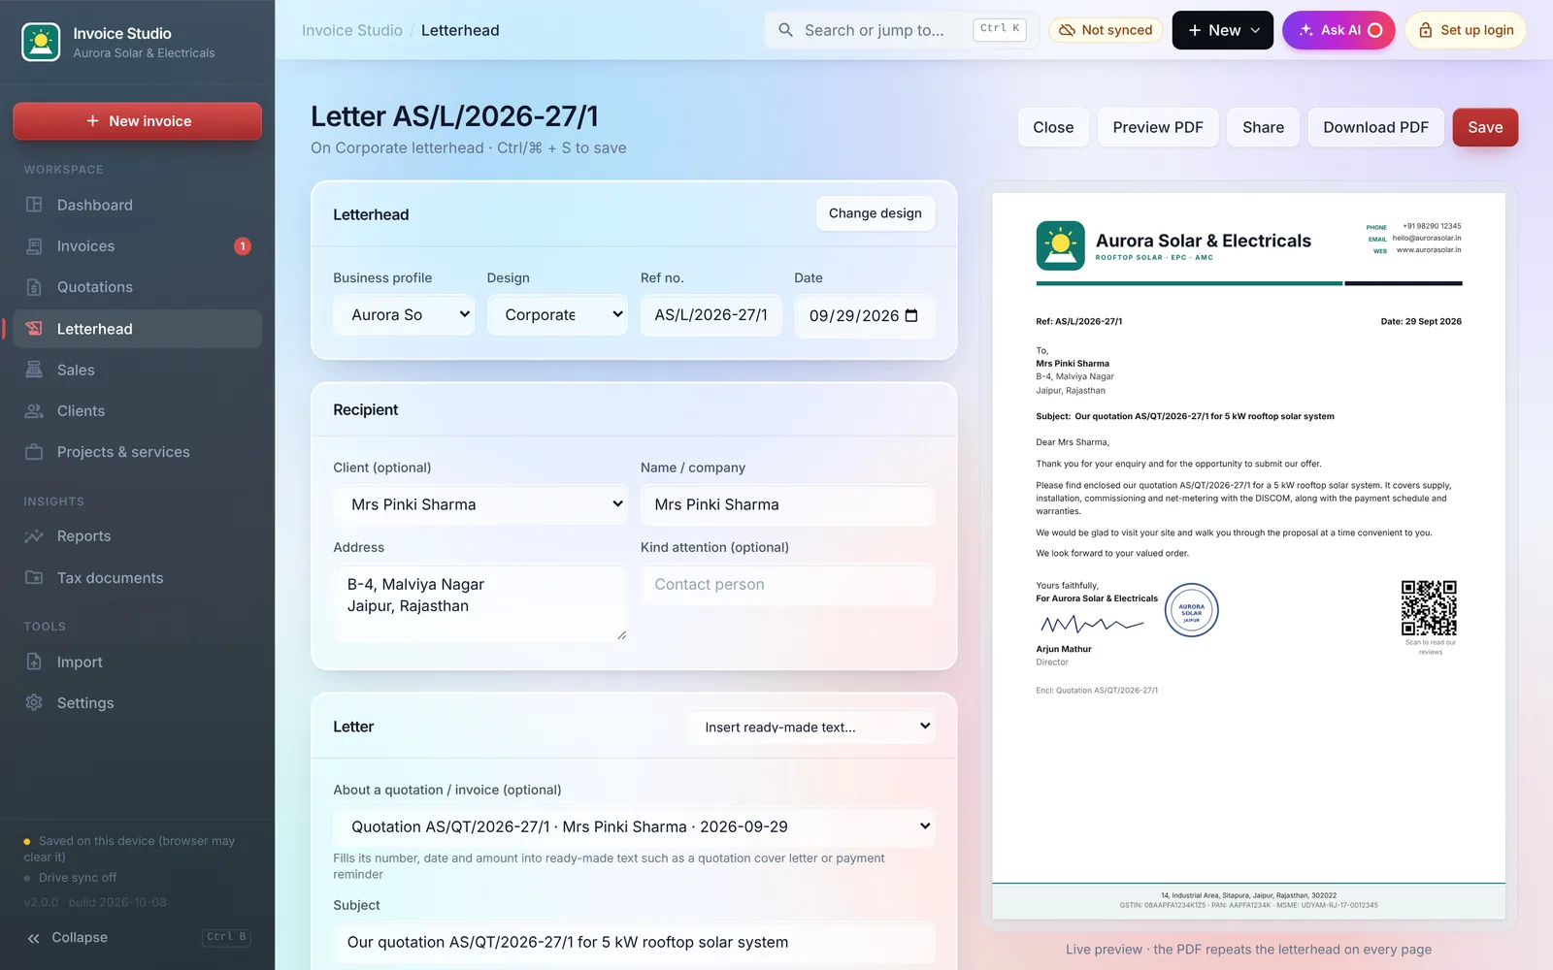This screenshot has height=970, width=1553.
Task: Open the New dropdown button
Action: click(x=1223, y=30)
